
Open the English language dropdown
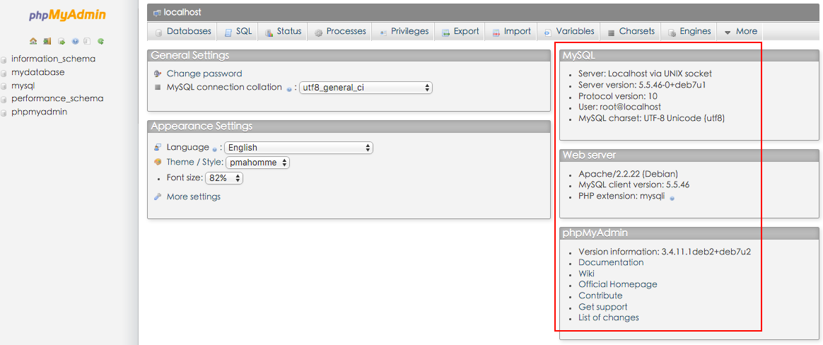[298, 148]
